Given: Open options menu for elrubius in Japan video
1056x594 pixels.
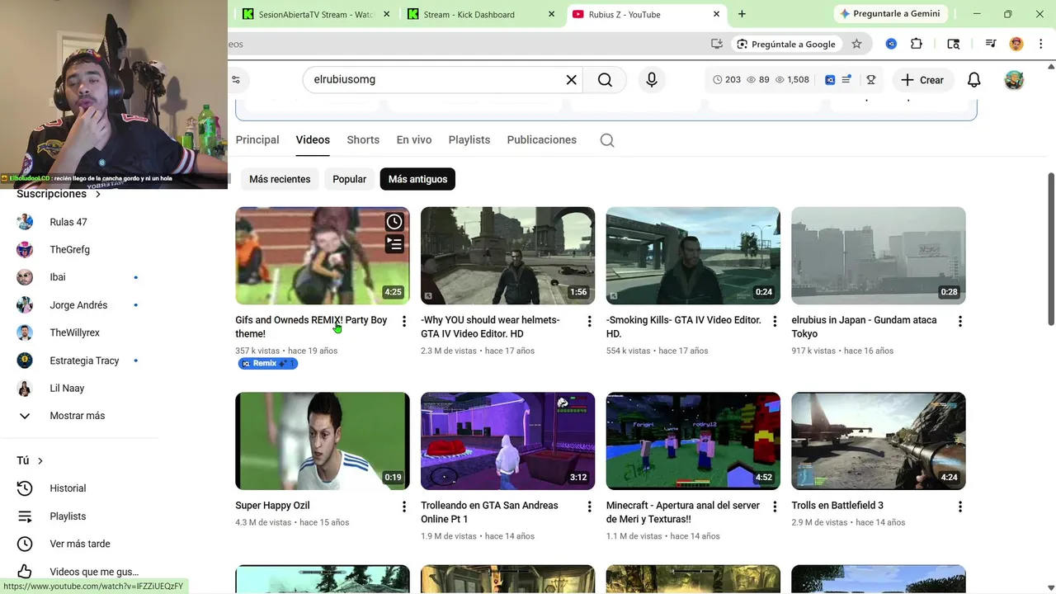Looking at the screenshot, I should [x=959, y=321].
